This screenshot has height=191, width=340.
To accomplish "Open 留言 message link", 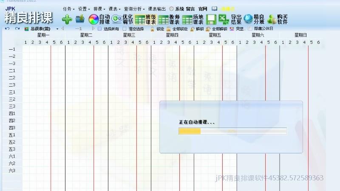I will click(190, 9).
